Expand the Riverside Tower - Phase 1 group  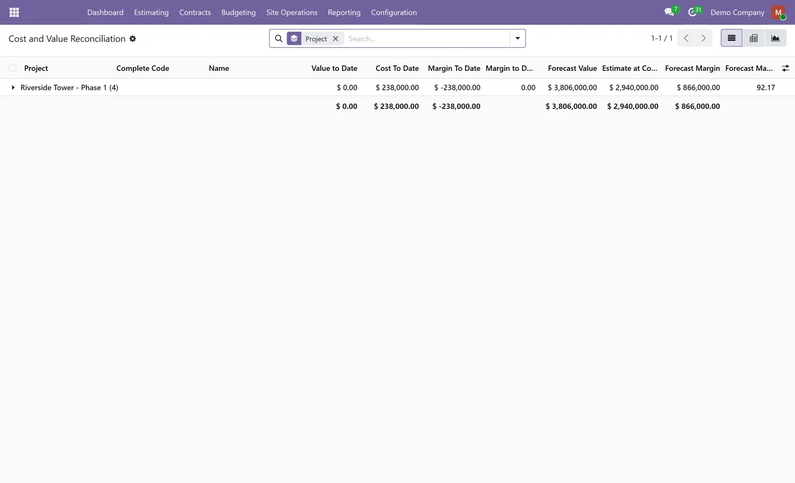[13, 87]
